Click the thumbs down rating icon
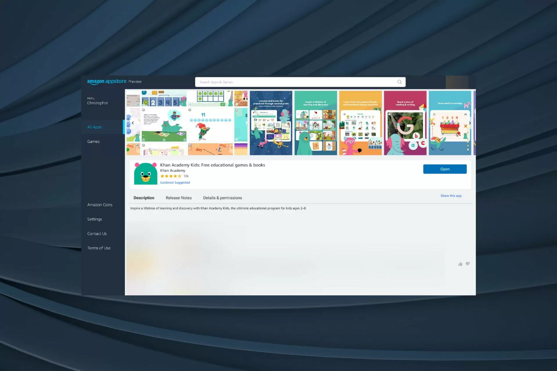This screenshot has width=557, height=371. tap(467, 264)
